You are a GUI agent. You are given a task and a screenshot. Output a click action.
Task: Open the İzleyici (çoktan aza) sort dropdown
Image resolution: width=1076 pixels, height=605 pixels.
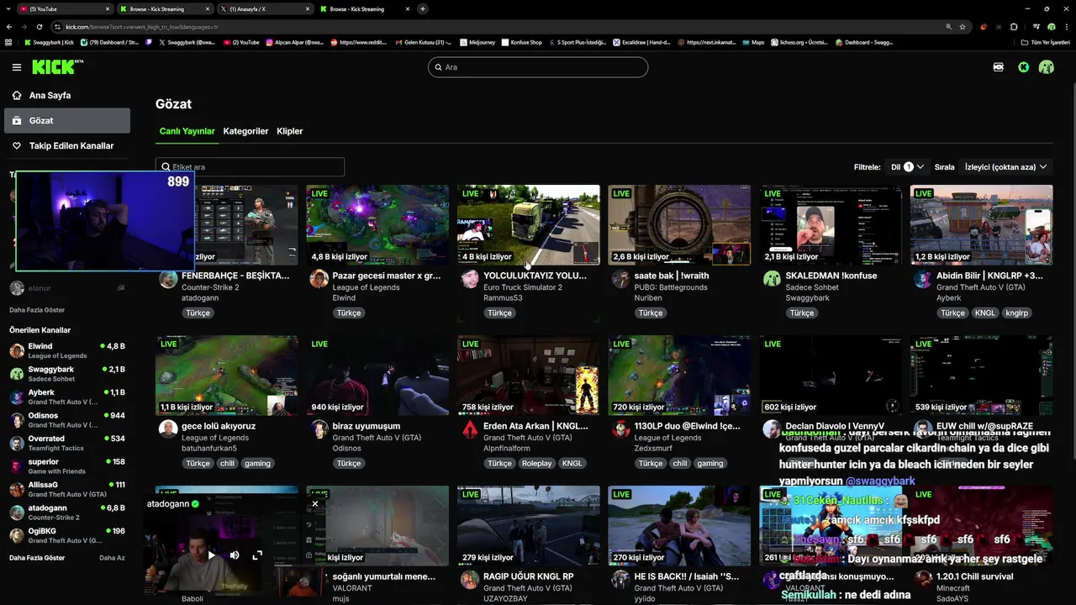1005,167
